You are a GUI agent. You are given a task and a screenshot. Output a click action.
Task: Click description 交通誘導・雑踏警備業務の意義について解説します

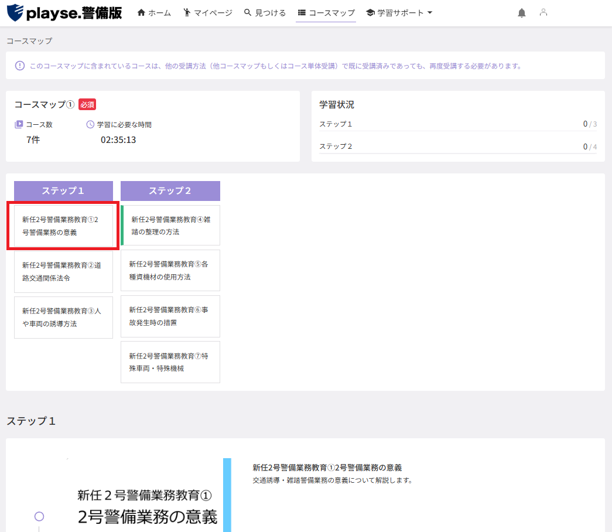point(333,480)
